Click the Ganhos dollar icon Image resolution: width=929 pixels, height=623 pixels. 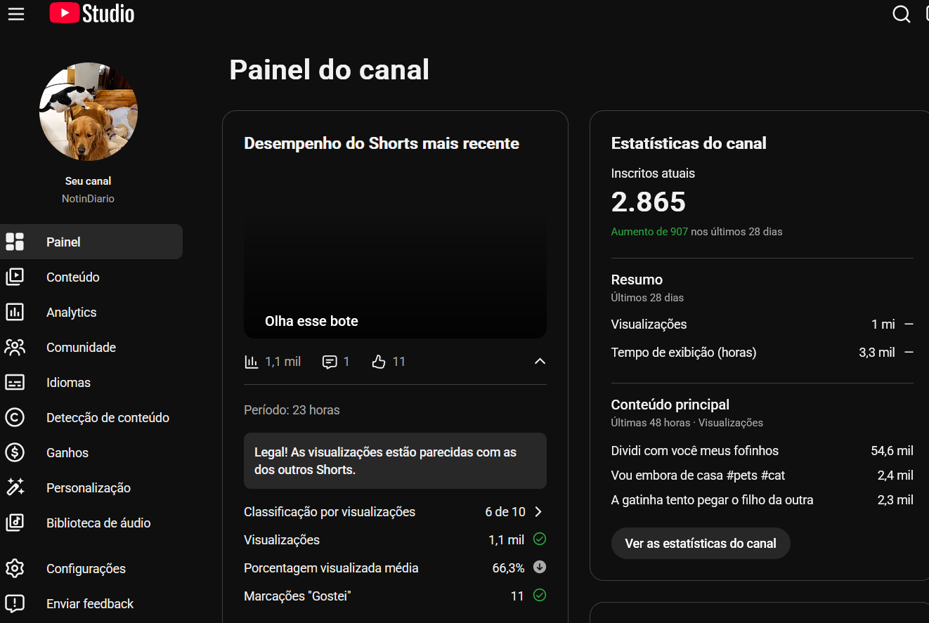point(15,452)
